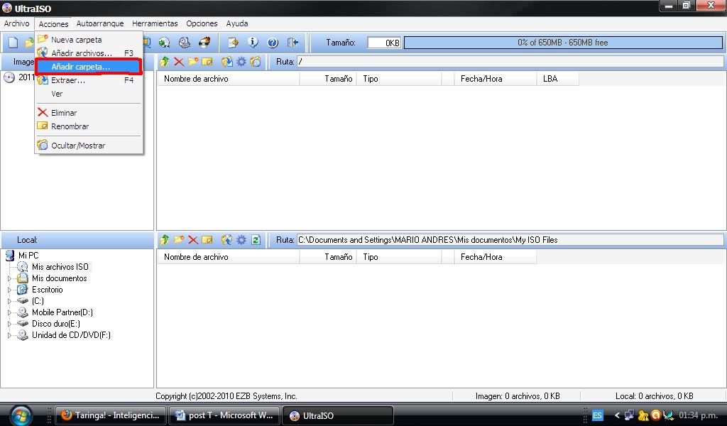Choose 'Eliminar' from the menu

pos(89,113)
